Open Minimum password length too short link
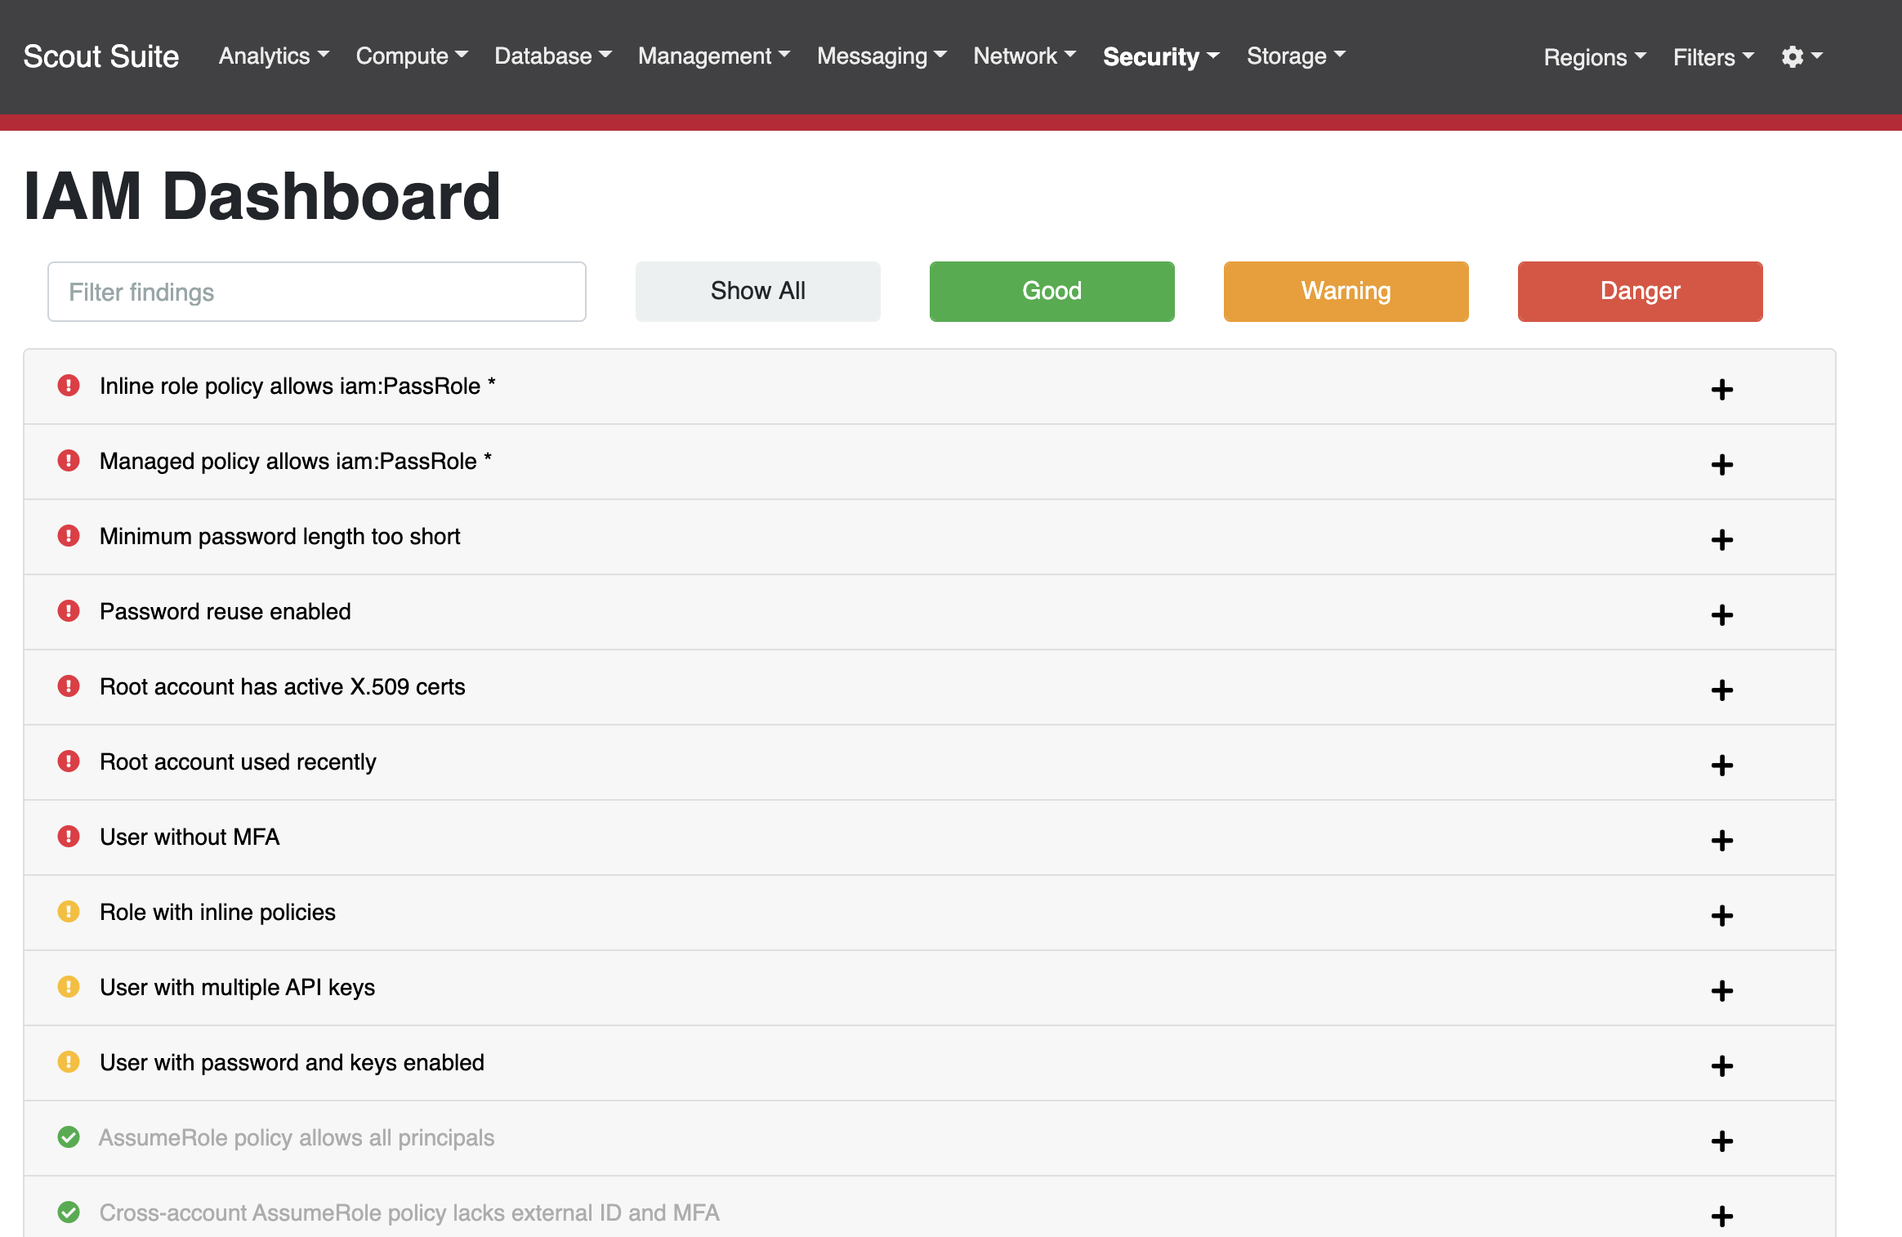 pos(280,536)
